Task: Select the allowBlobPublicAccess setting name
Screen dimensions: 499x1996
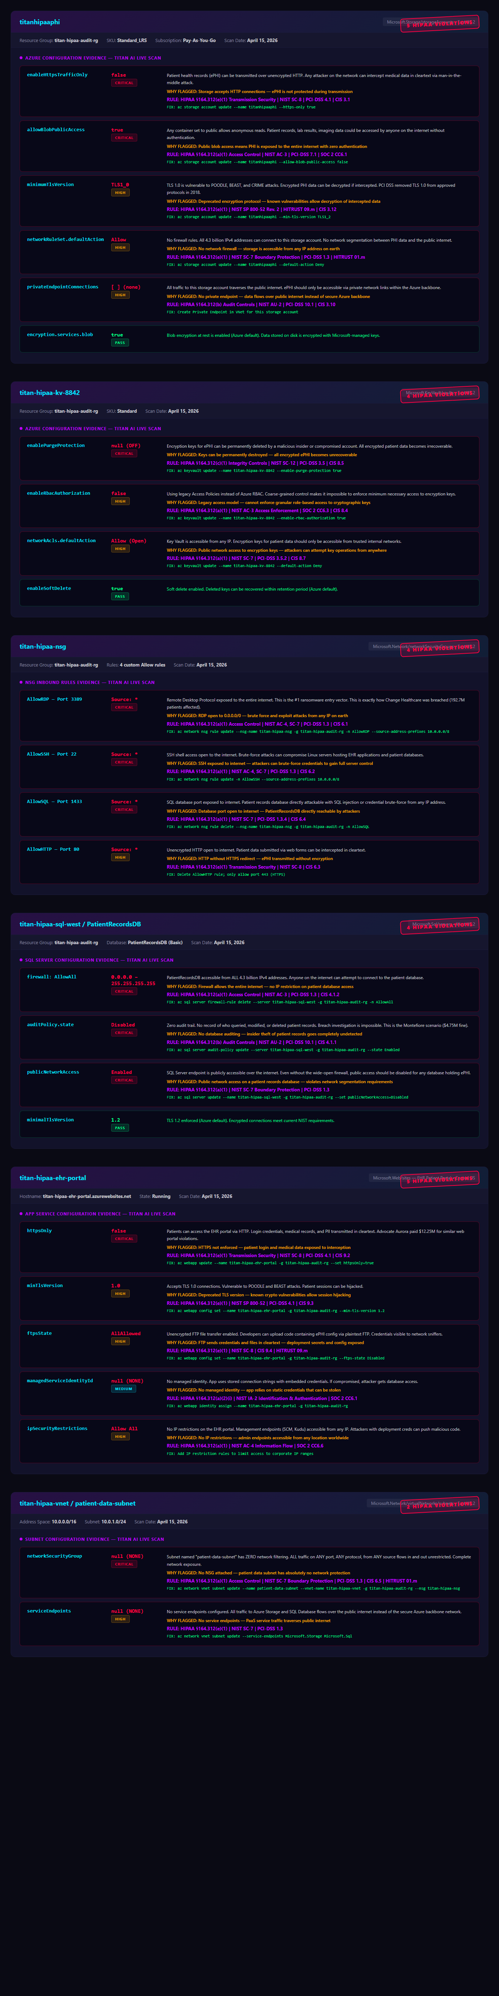Action: (56, 130)
